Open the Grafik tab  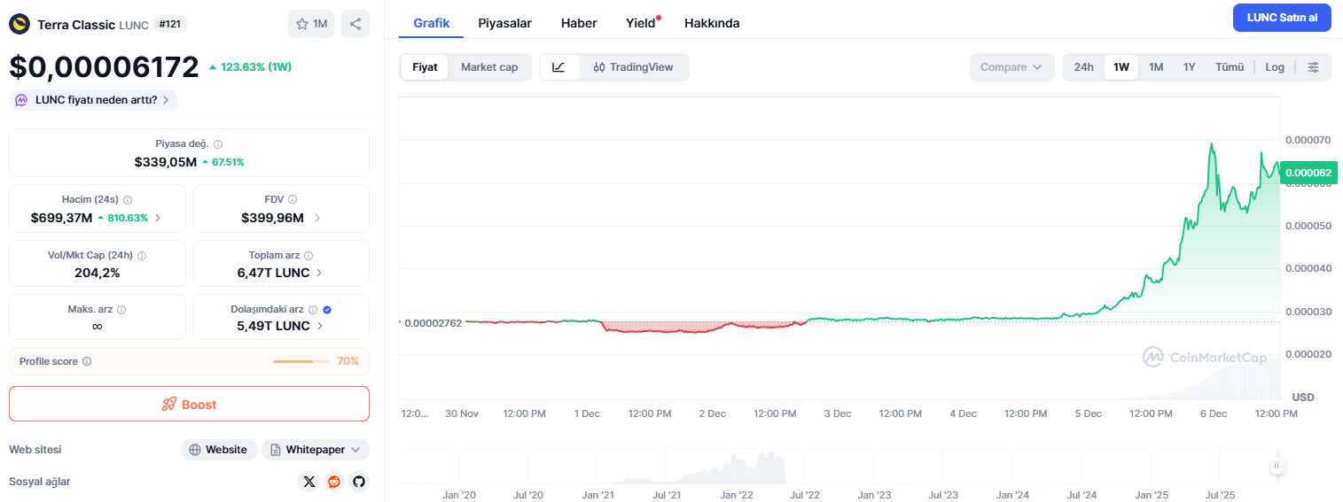pyautogui.click(x=432, y=23)
